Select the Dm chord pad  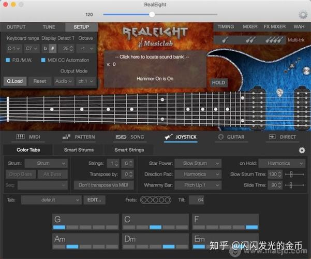(155, 241)
